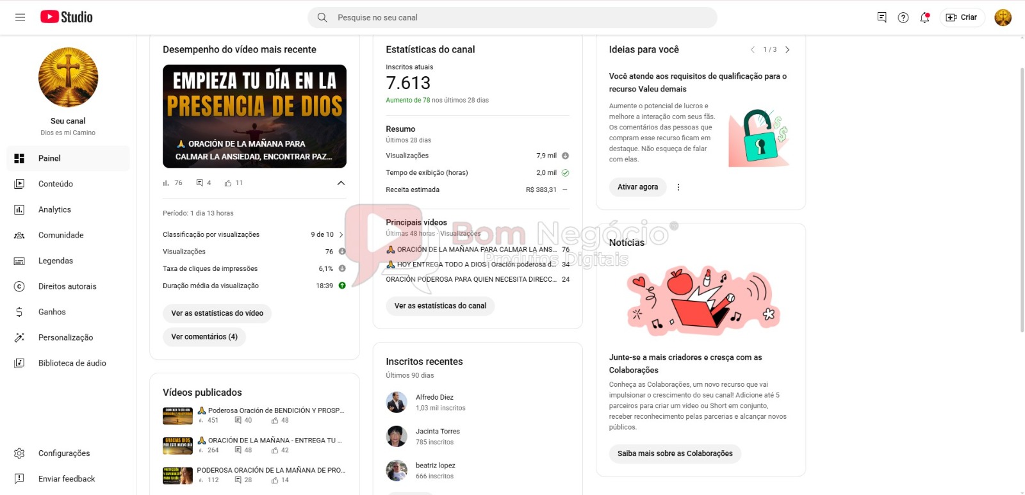Open Analytics in the sidebar
This screenshot has height=495, width=1025.
pyautogui.click(x=54, y=209)
